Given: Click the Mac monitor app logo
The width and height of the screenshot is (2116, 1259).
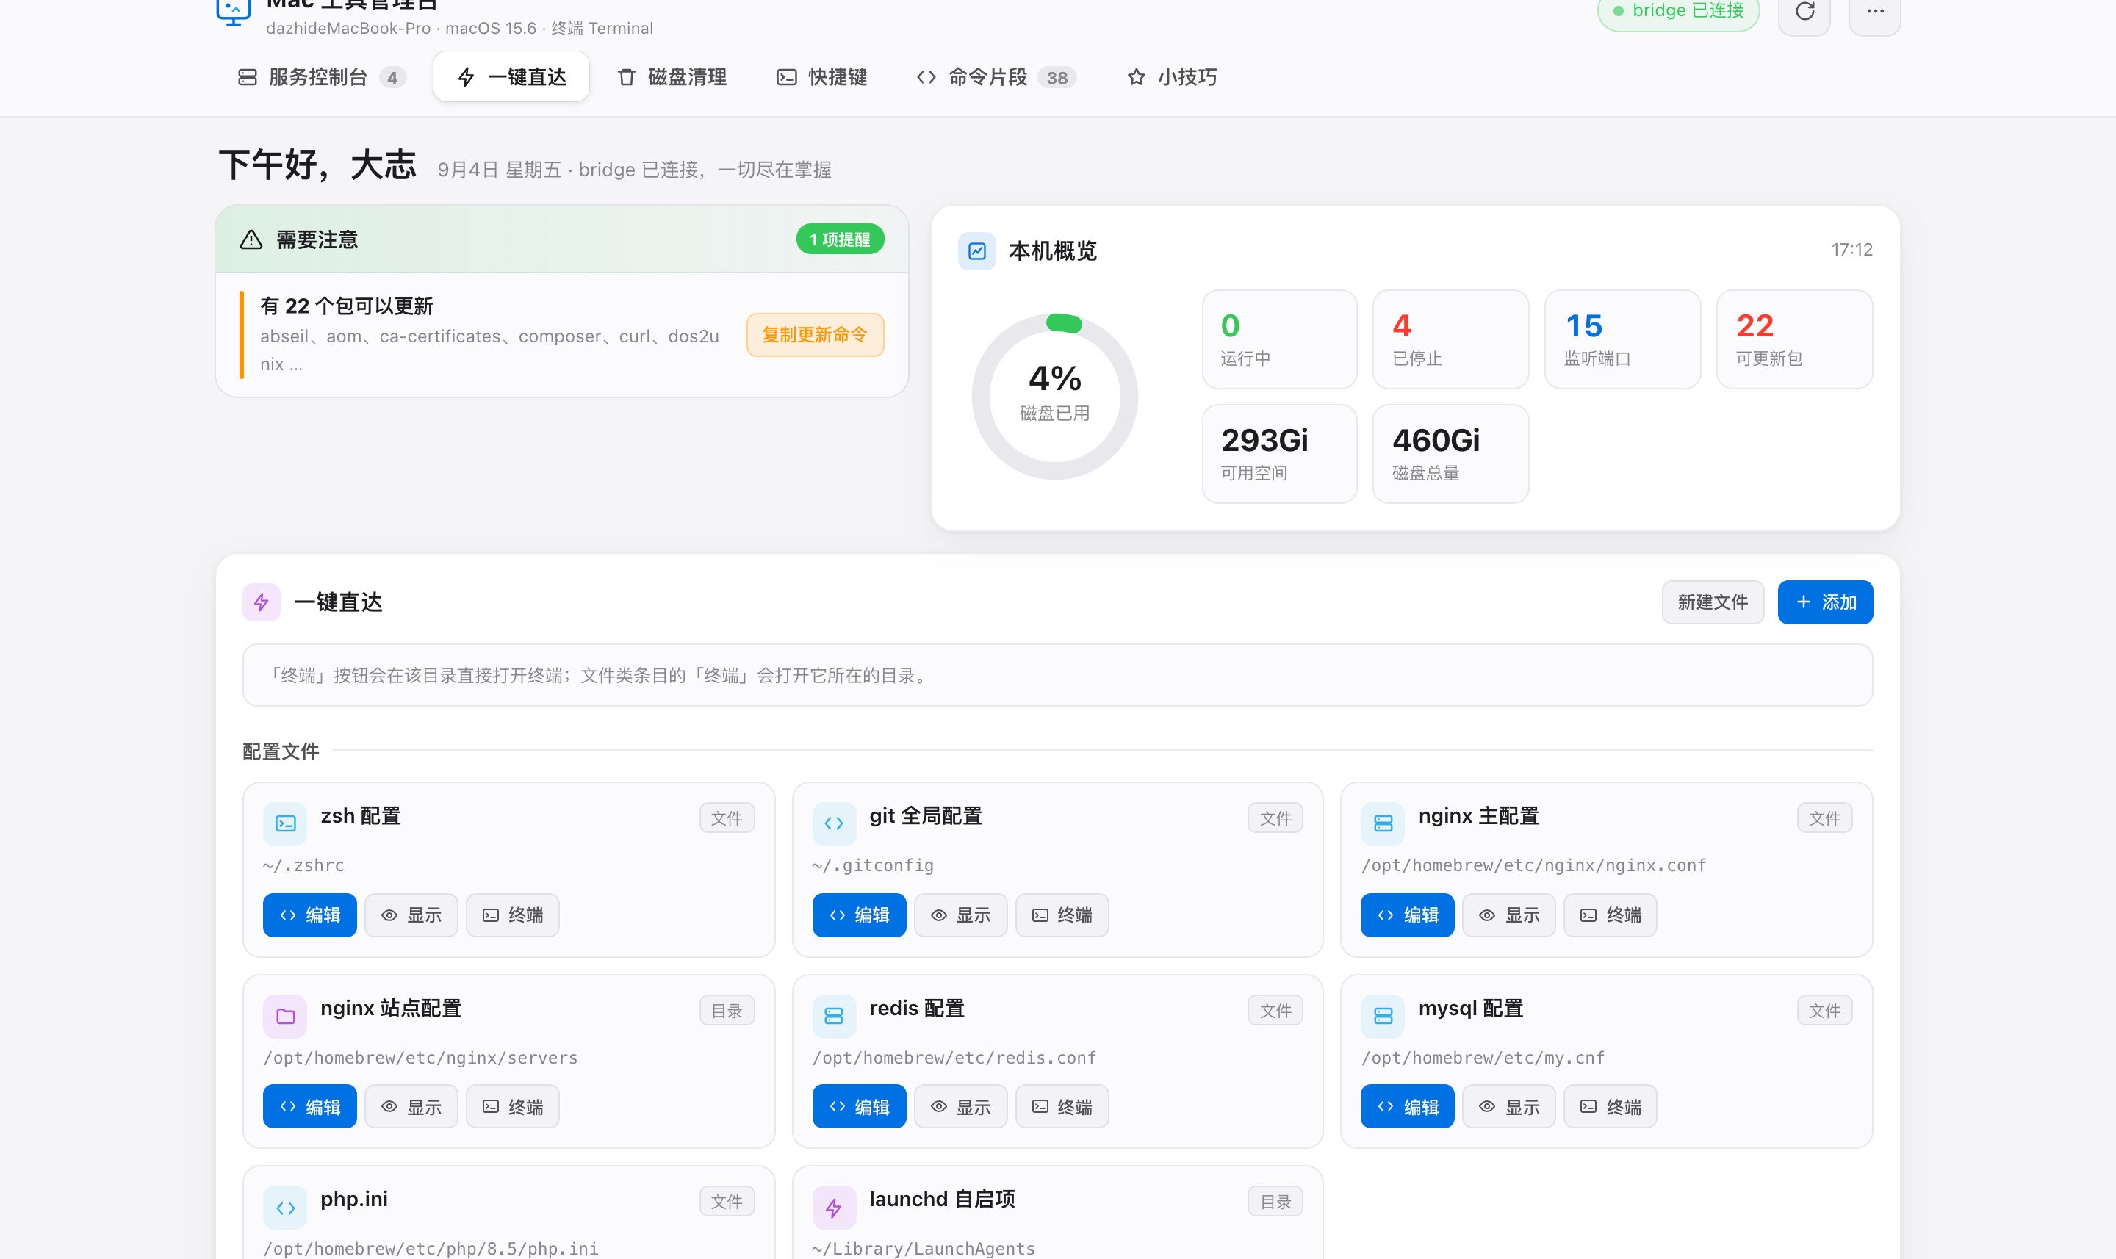Looking at the screenshot, I should pyautogui.click(x=234, y=12).
